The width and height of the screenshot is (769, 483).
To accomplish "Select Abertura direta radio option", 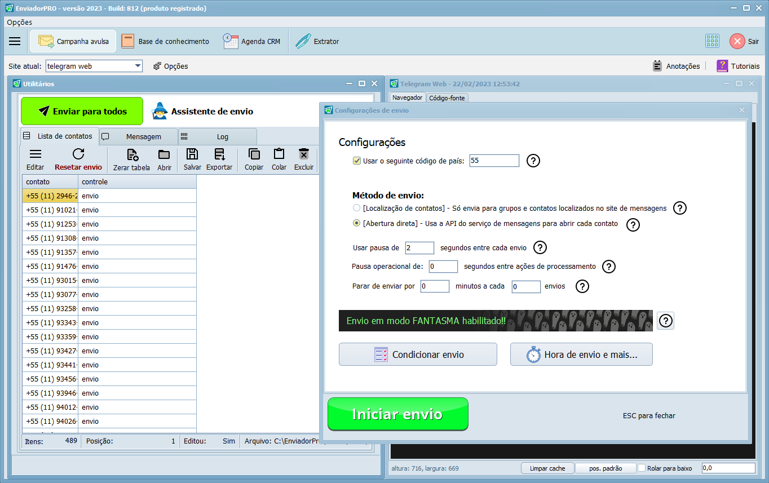I will point(356,223).
